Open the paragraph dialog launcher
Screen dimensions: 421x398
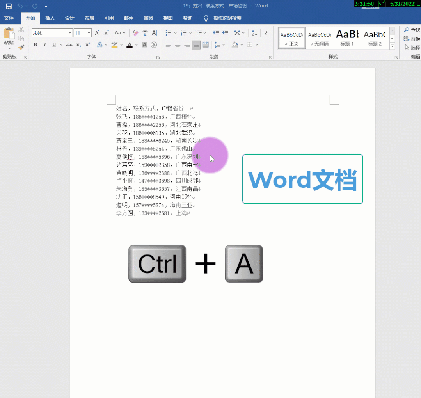click(271, 57)
